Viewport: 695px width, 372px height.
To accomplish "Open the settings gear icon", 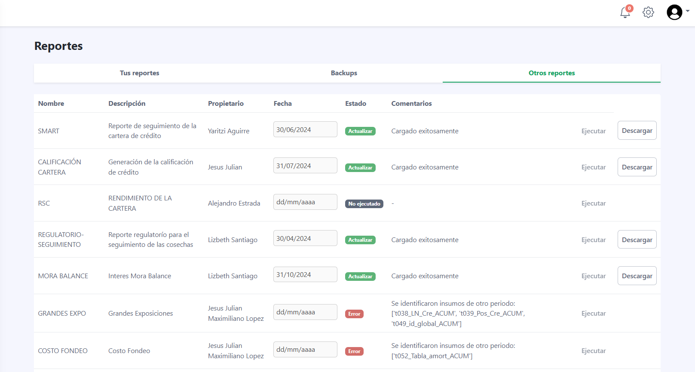I will [648, 12].
